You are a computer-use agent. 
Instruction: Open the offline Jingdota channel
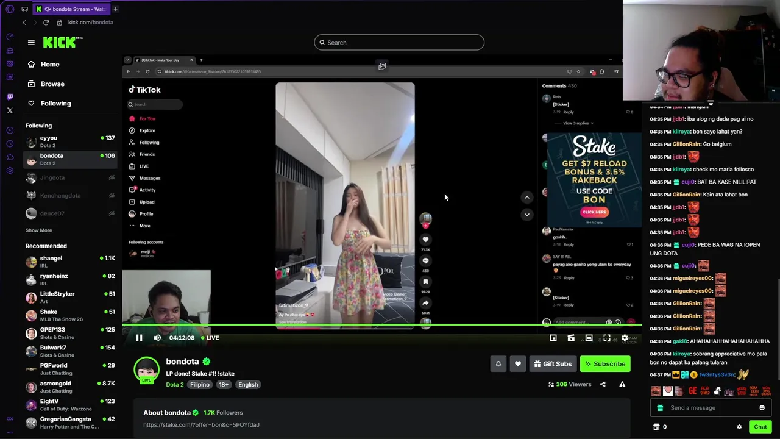coord(70,177)
